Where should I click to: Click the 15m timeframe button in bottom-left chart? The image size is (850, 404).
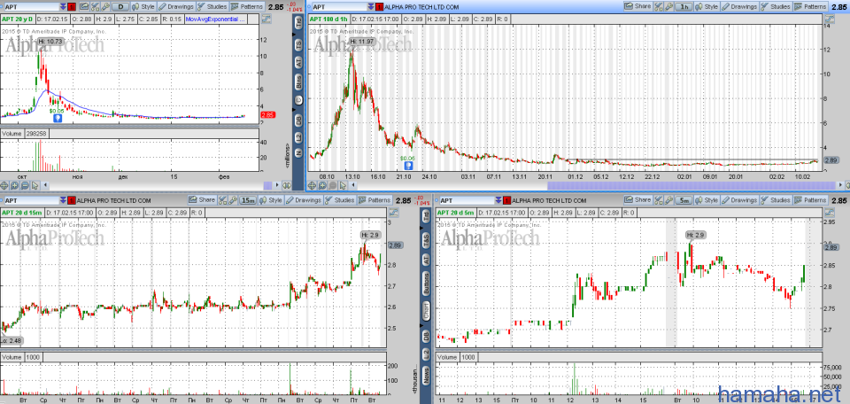[x=248, y=200]
